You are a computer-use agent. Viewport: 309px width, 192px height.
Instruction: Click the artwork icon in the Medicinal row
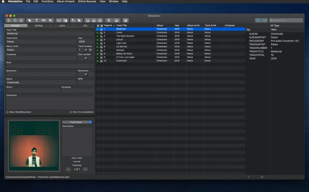[x=101, y=29]
